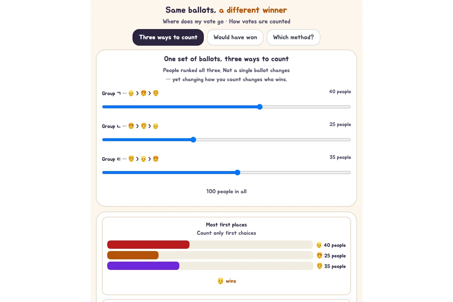Viewport: 453px width, 302px height.
Task: Click the red-haired face first in the 25-people group
Action: (x=131, y=126)
